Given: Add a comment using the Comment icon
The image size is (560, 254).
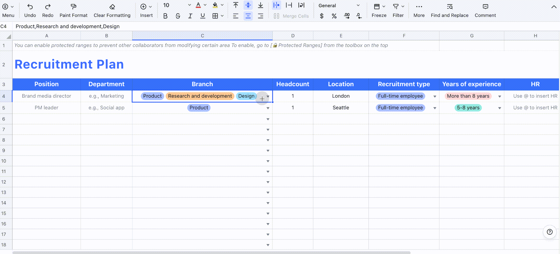Looking at the screenshot, I should tap(485, 10).
